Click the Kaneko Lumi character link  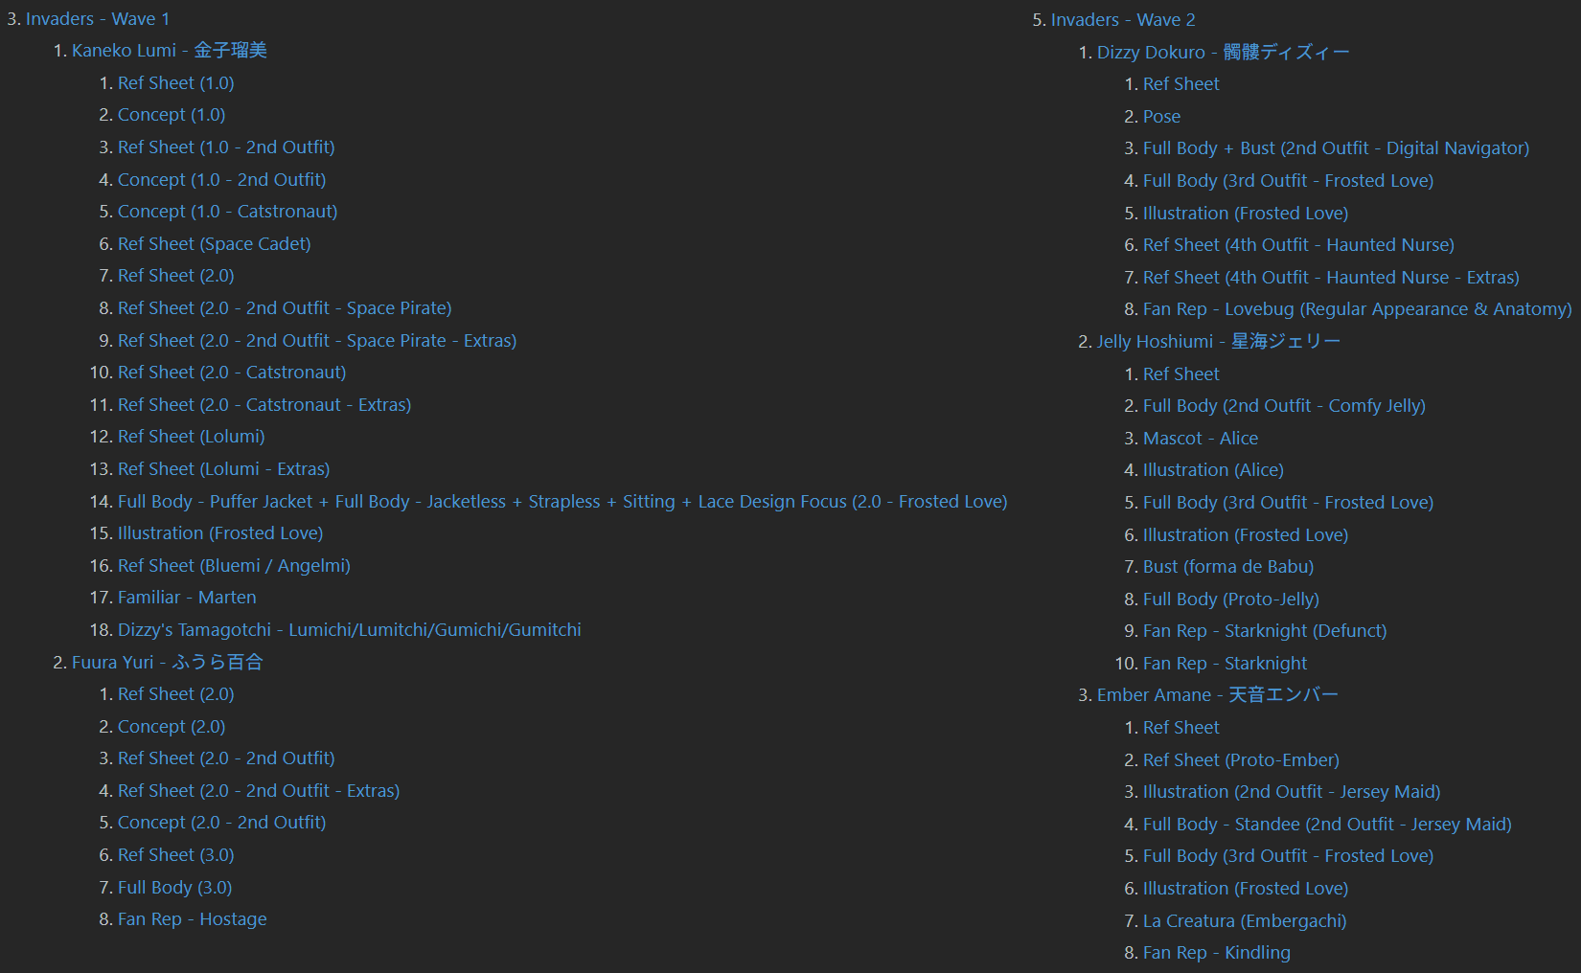169,51
